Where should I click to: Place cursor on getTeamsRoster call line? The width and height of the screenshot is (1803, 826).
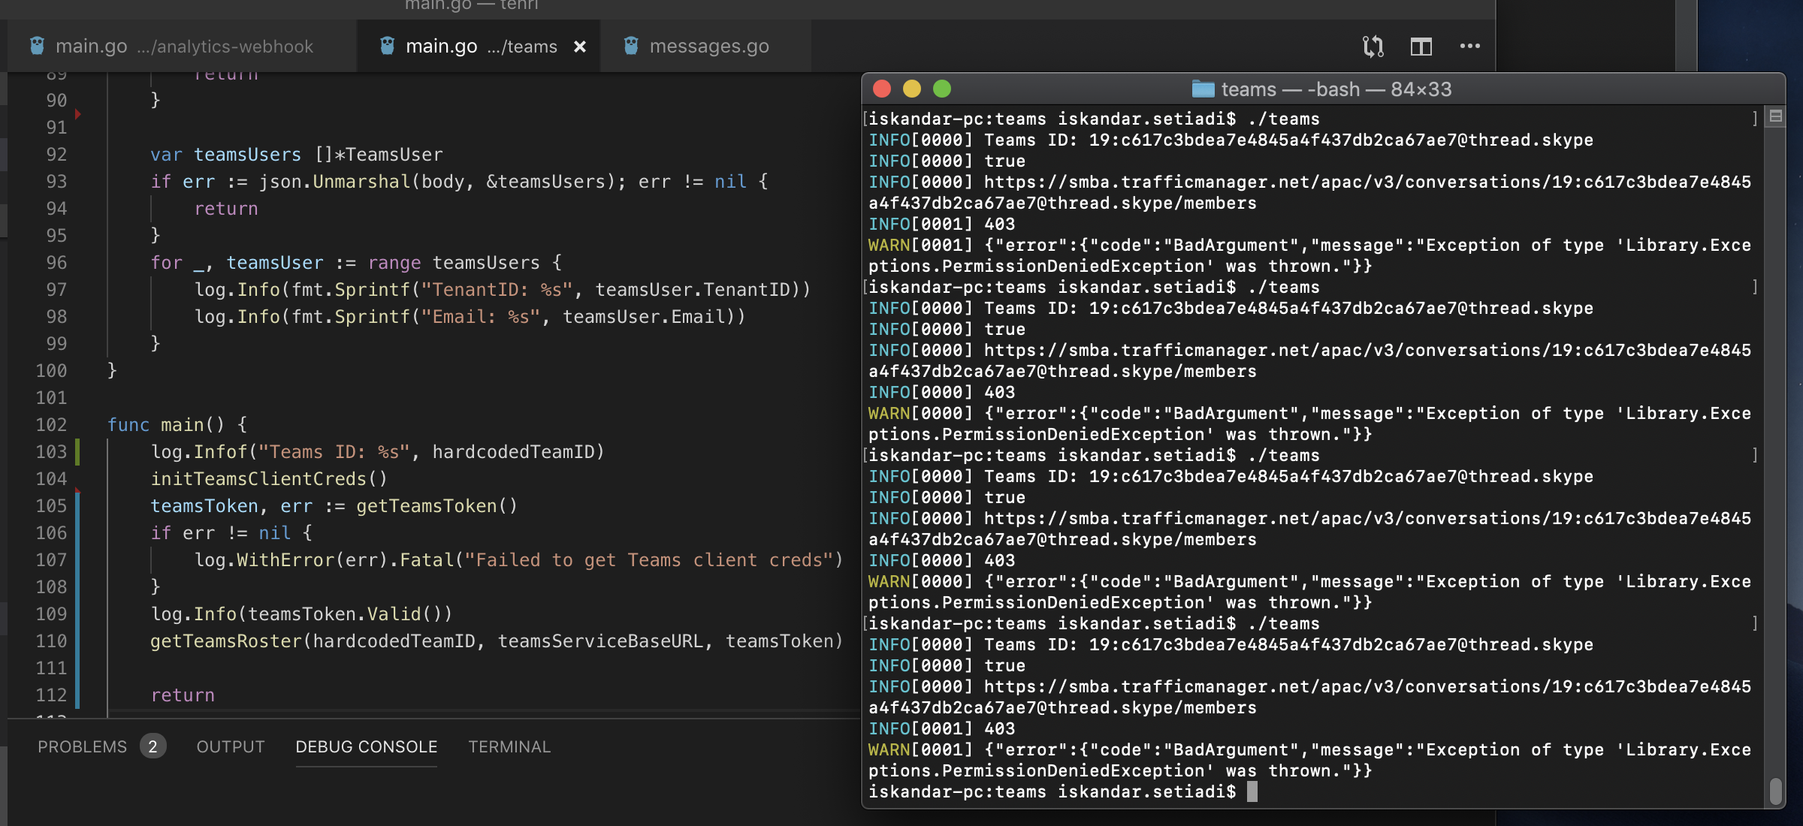(x=496, y=641)
